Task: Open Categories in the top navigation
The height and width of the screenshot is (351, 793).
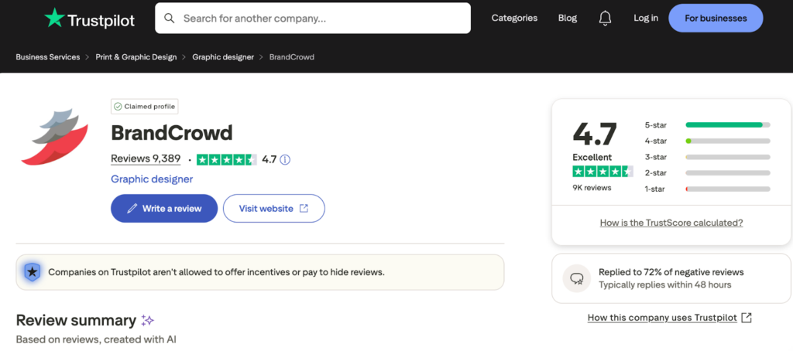Action: click(x=514, y=19)
